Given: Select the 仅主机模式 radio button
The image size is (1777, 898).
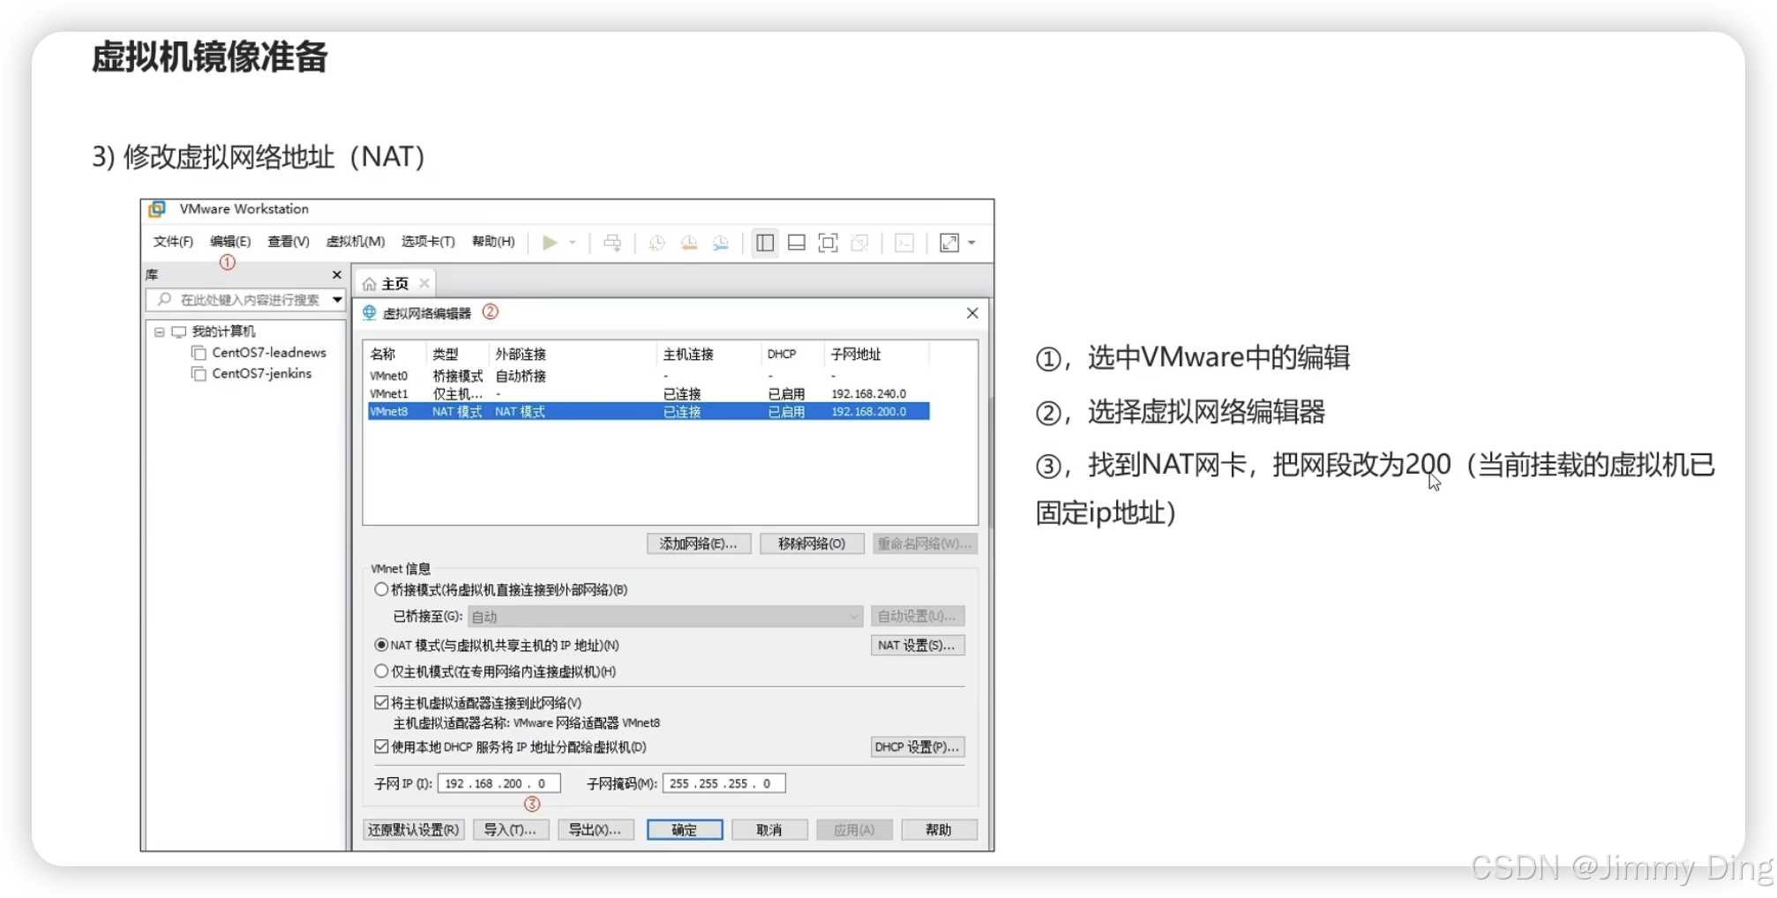Looking at the screenshot, I should [x=381, y=672].
